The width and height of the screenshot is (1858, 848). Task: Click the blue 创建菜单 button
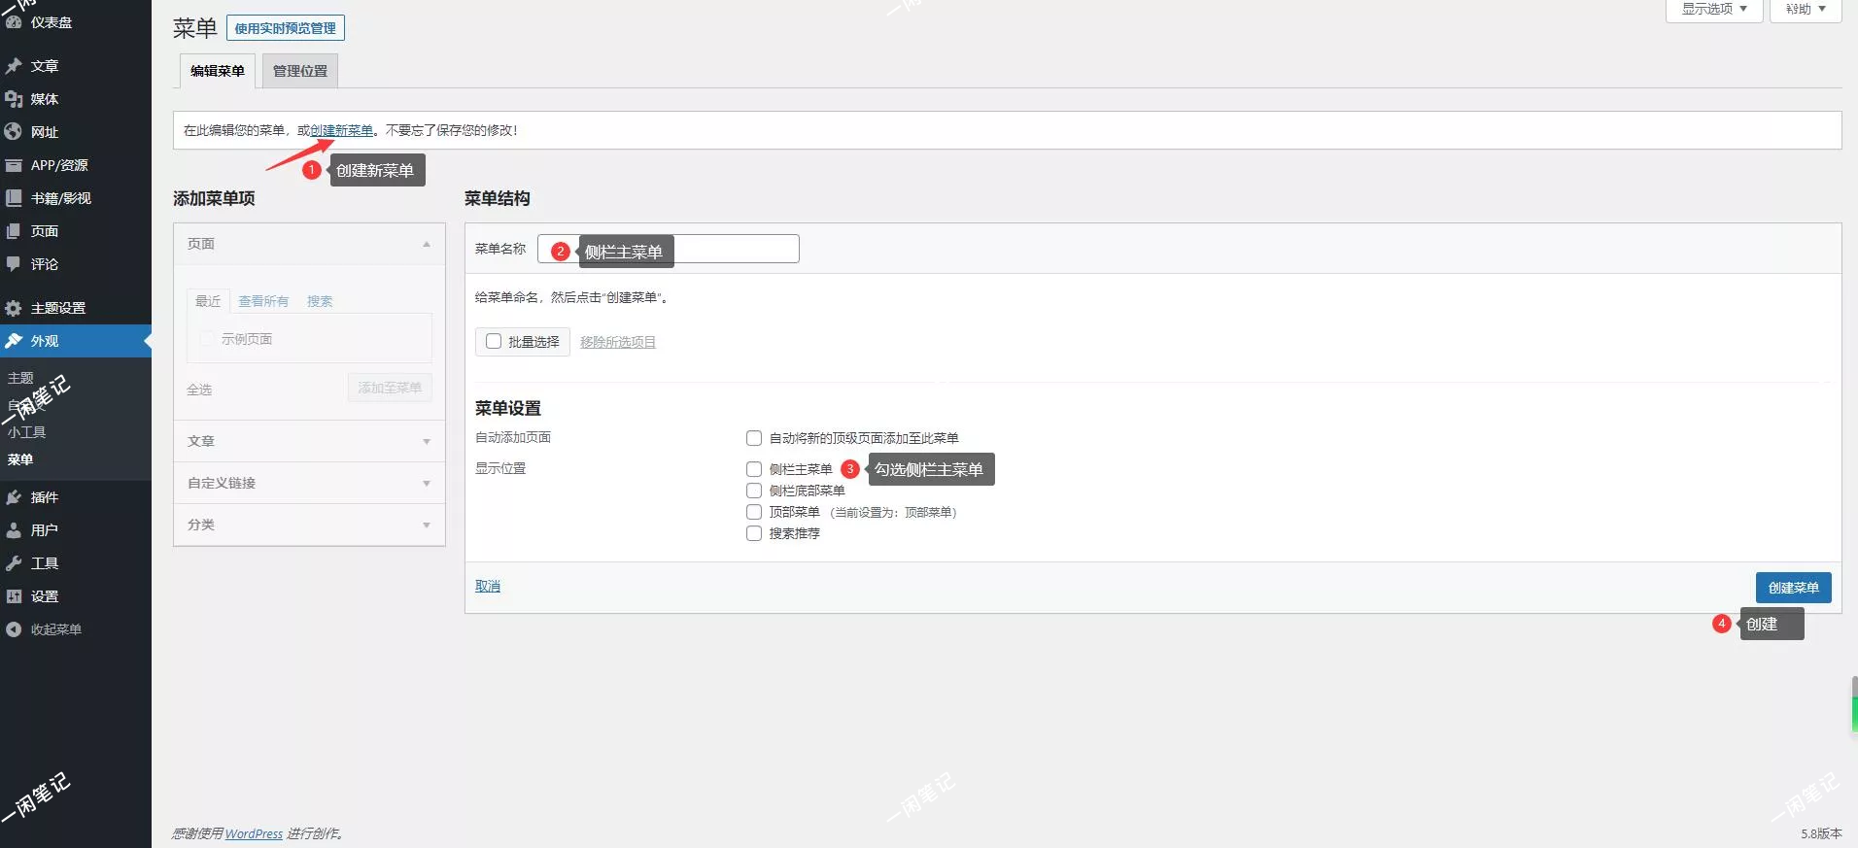[x=1793, y=588]
